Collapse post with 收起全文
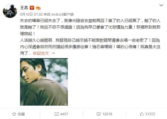The image size is (167, 119). click(41, 53)
